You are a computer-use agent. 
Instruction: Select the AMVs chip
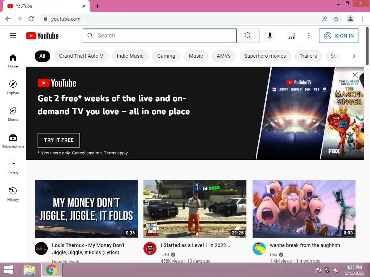[223, 56]
